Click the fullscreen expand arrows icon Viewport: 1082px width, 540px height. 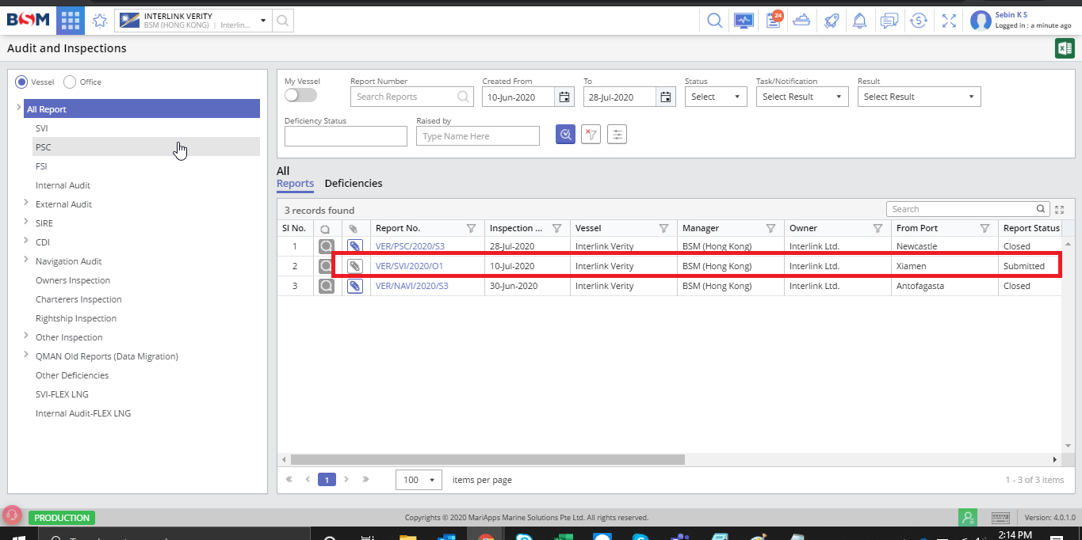[949, 21]
